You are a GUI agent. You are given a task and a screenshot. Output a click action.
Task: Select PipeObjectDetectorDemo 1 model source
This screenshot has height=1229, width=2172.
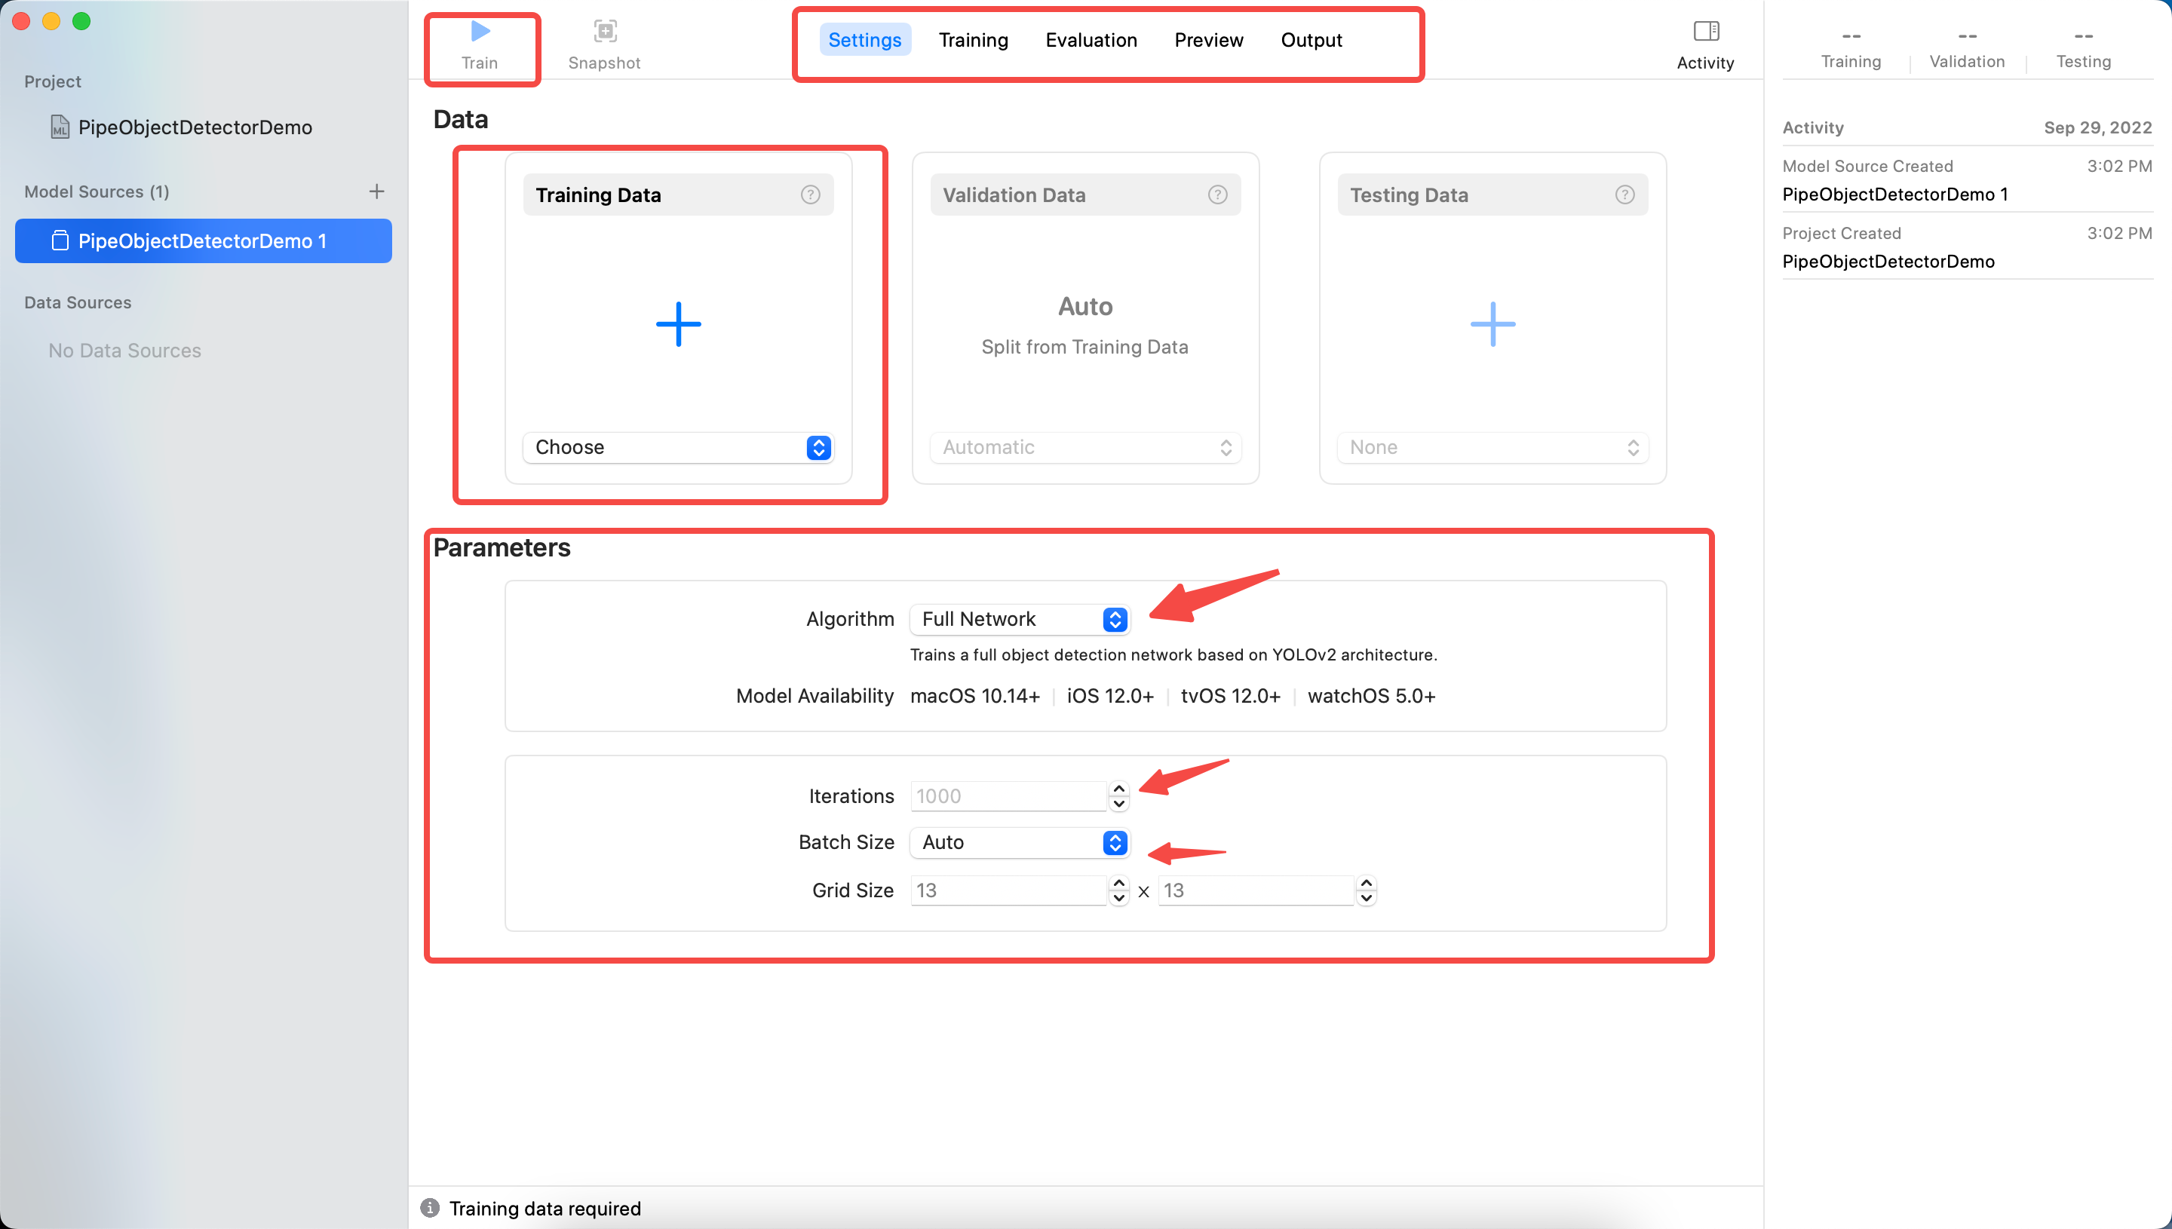click(203, 241)
